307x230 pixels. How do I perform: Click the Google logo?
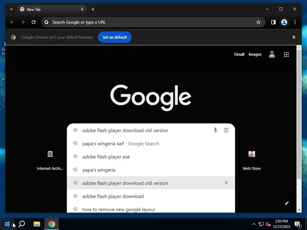151,97
